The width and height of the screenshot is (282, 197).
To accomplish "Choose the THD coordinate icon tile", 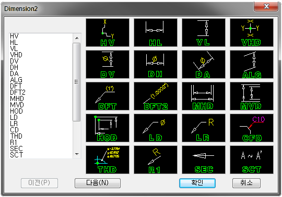I will 108,159.
